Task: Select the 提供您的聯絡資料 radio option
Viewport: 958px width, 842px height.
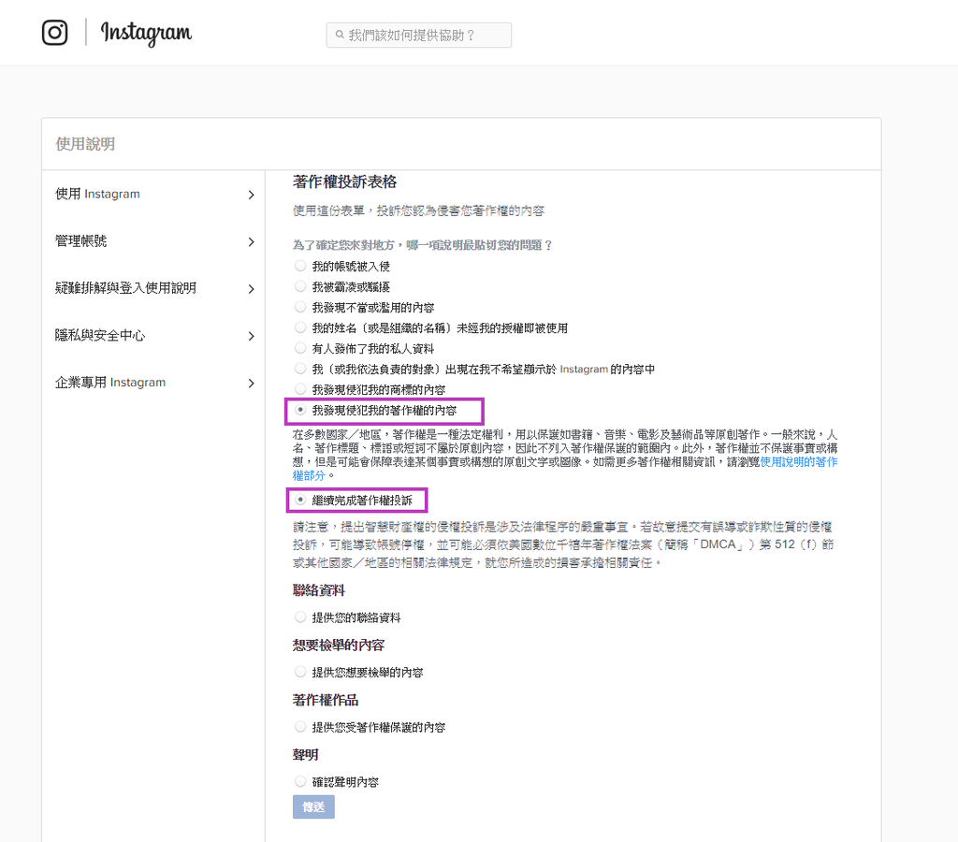Action: [300, 617]
